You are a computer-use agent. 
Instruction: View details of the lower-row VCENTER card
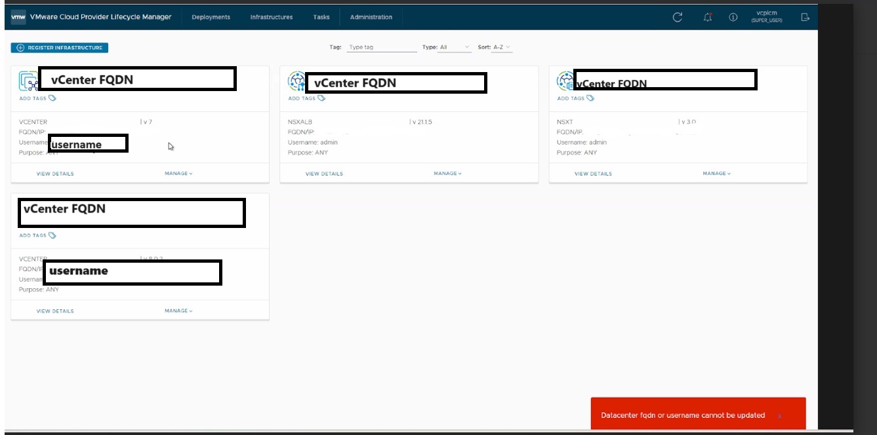pos(55,311)
